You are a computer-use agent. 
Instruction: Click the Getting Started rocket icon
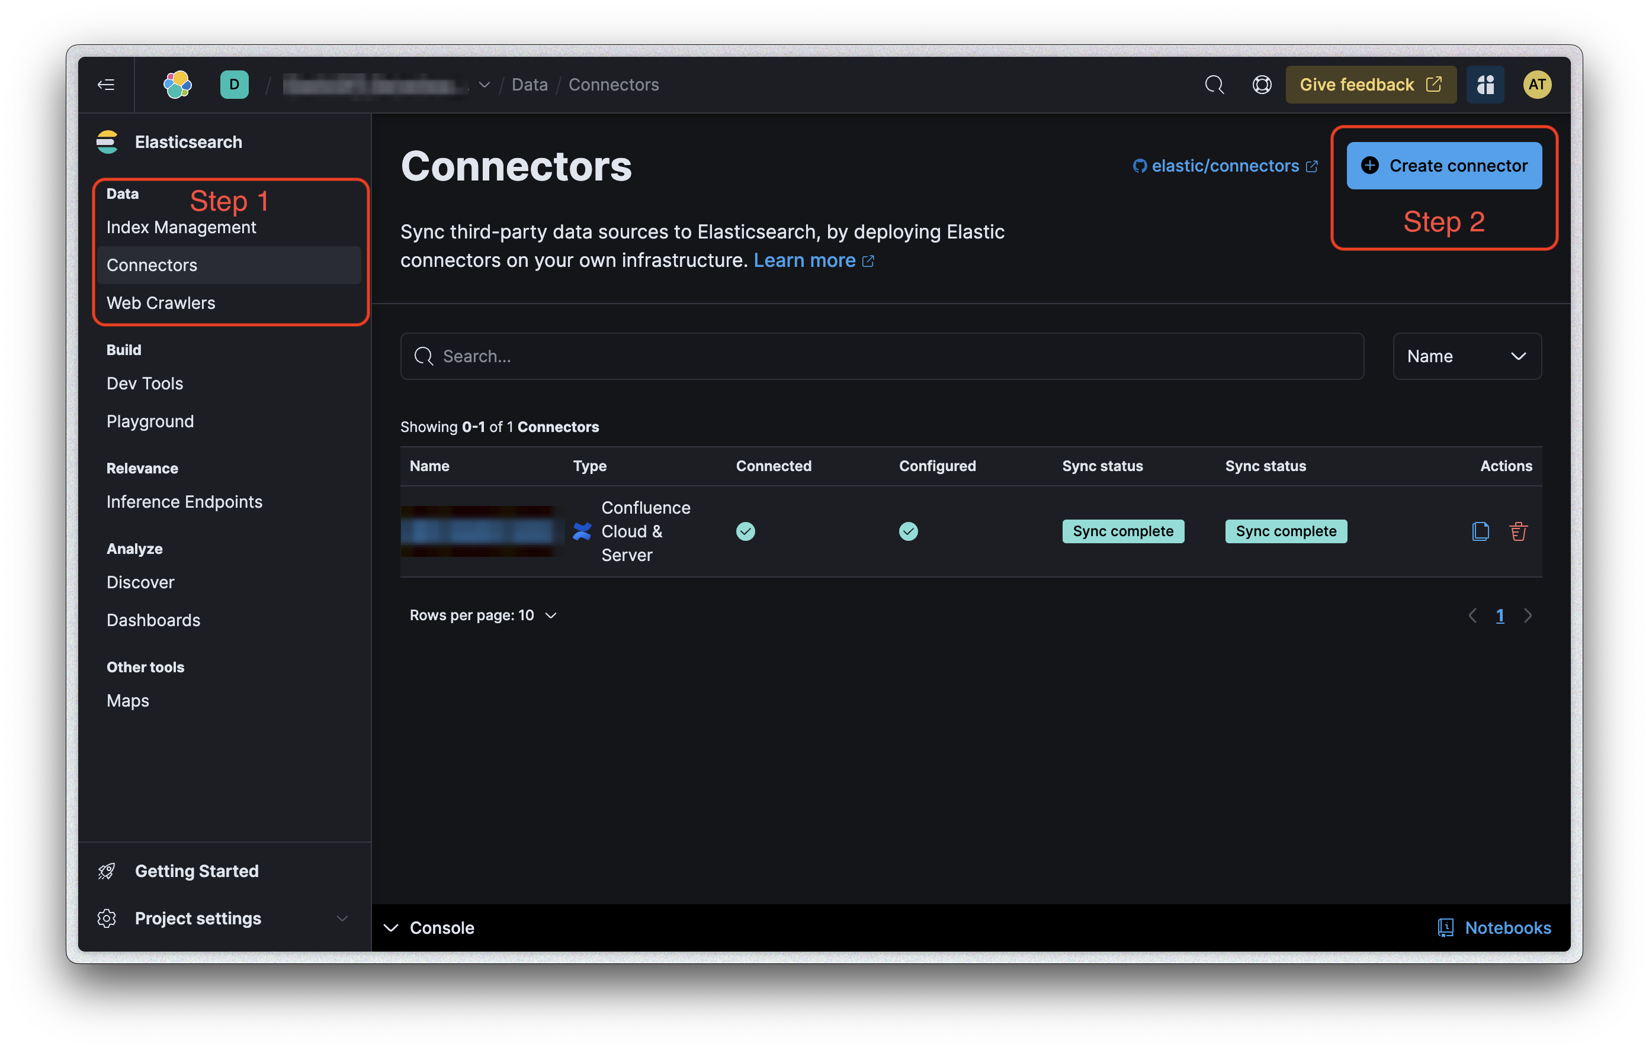click(106, 871)
